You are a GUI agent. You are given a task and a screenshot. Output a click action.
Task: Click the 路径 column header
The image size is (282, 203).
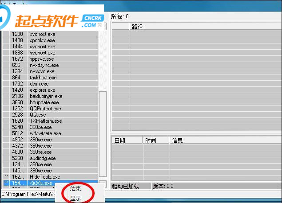tap(206, 27)
